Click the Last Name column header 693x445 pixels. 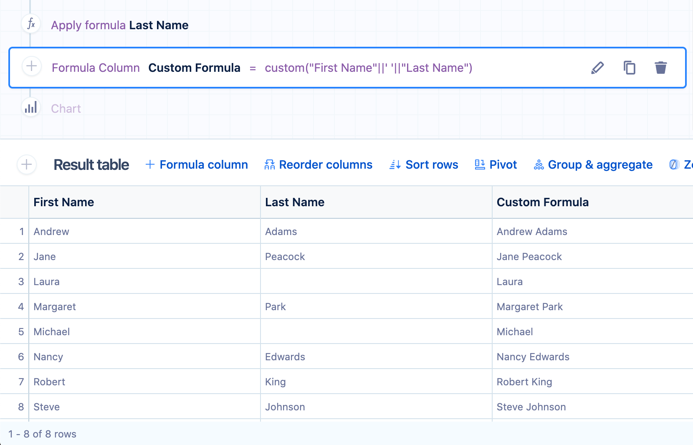pos(295,202)
